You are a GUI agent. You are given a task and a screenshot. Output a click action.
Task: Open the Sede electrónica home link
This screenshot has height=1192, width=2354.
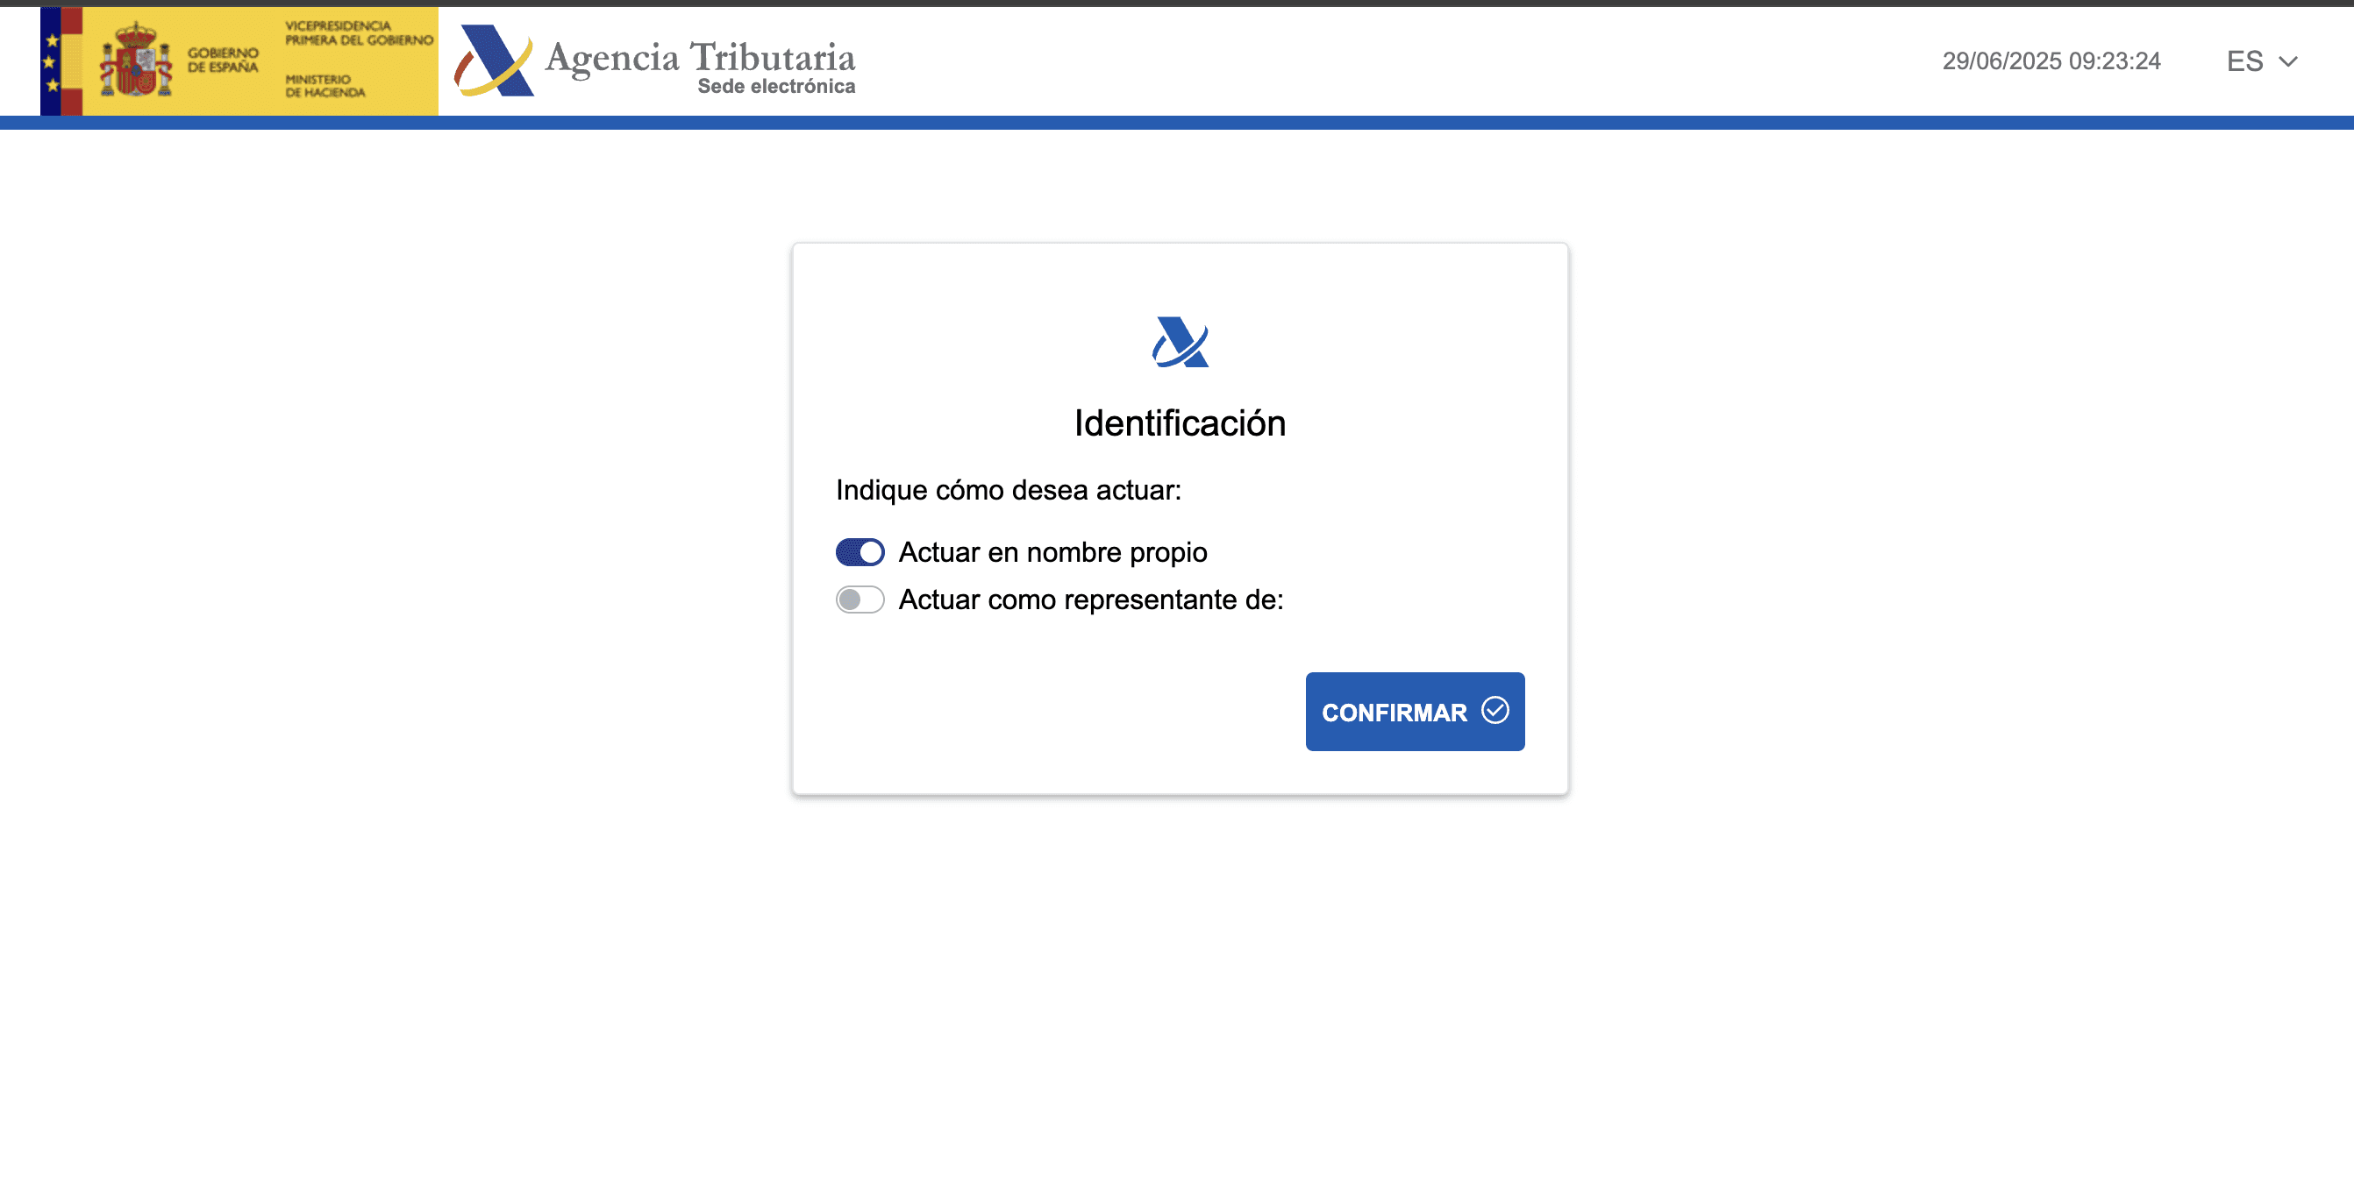[776, 86]
